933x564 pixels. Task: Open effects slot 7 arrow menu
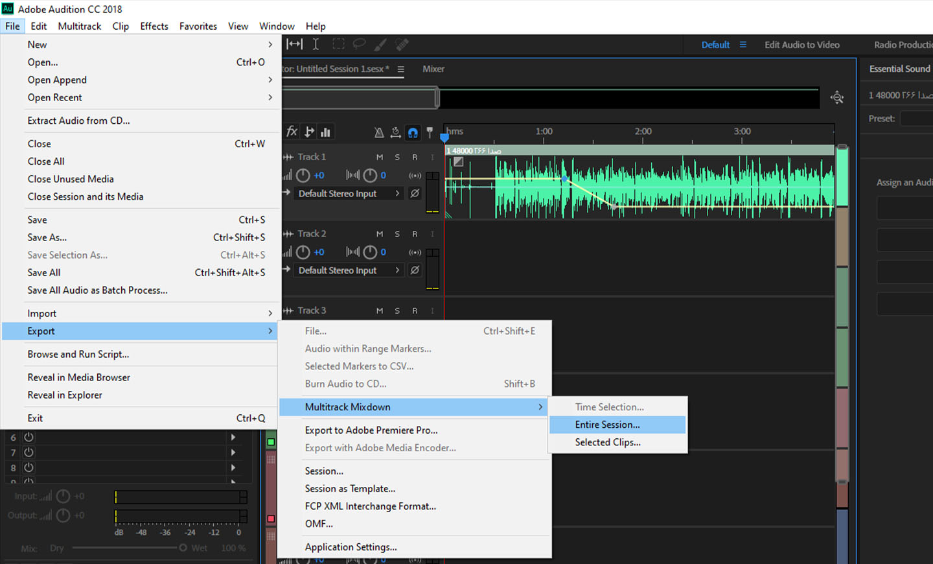pos(233,452)
